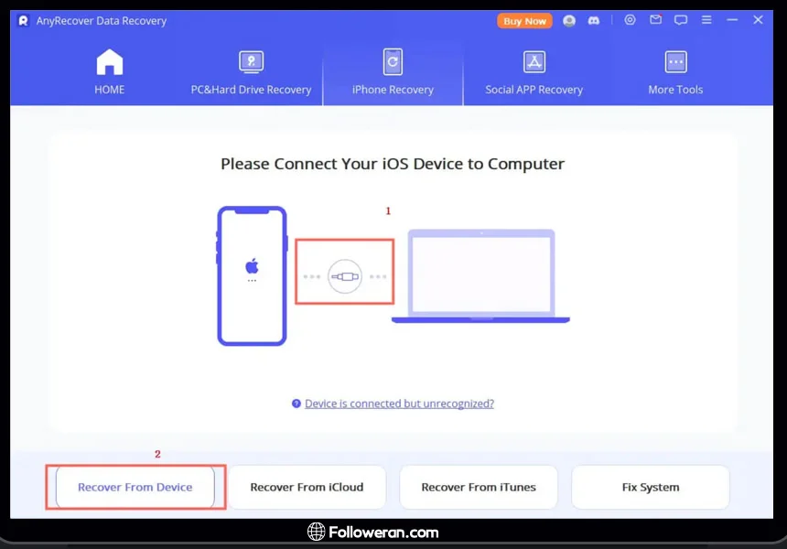Screen dimensions: 787x549
Task: Open the Discord community icon
Action: click(x=594, y=20)
